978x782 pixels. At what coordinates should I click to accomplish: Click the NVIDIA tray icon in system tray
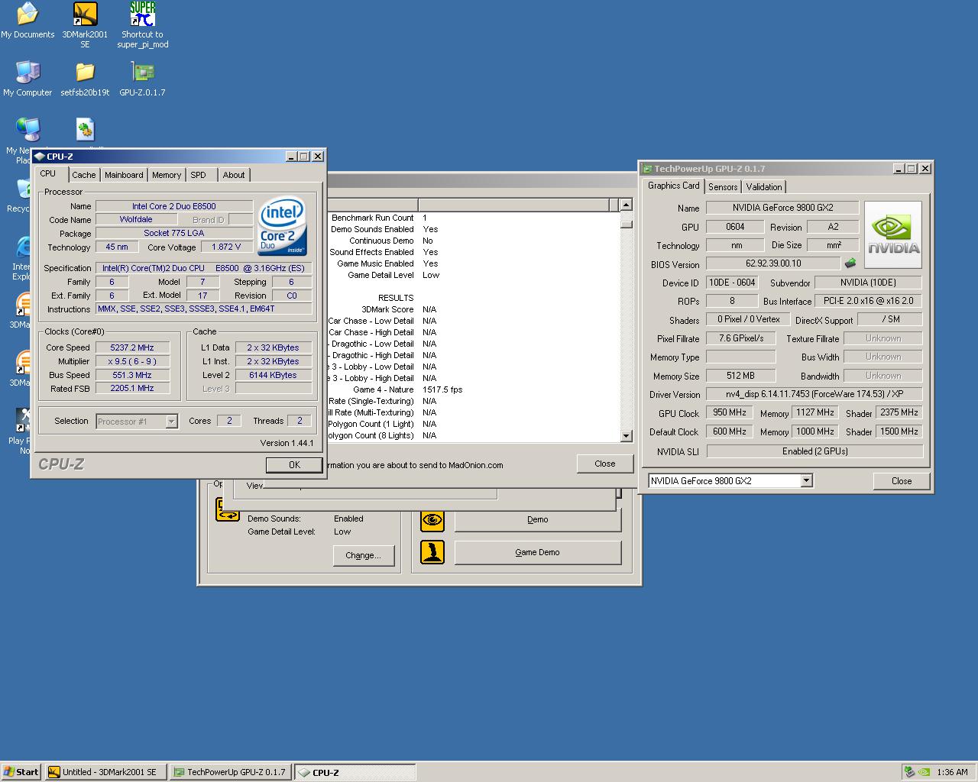pos(924,772)
